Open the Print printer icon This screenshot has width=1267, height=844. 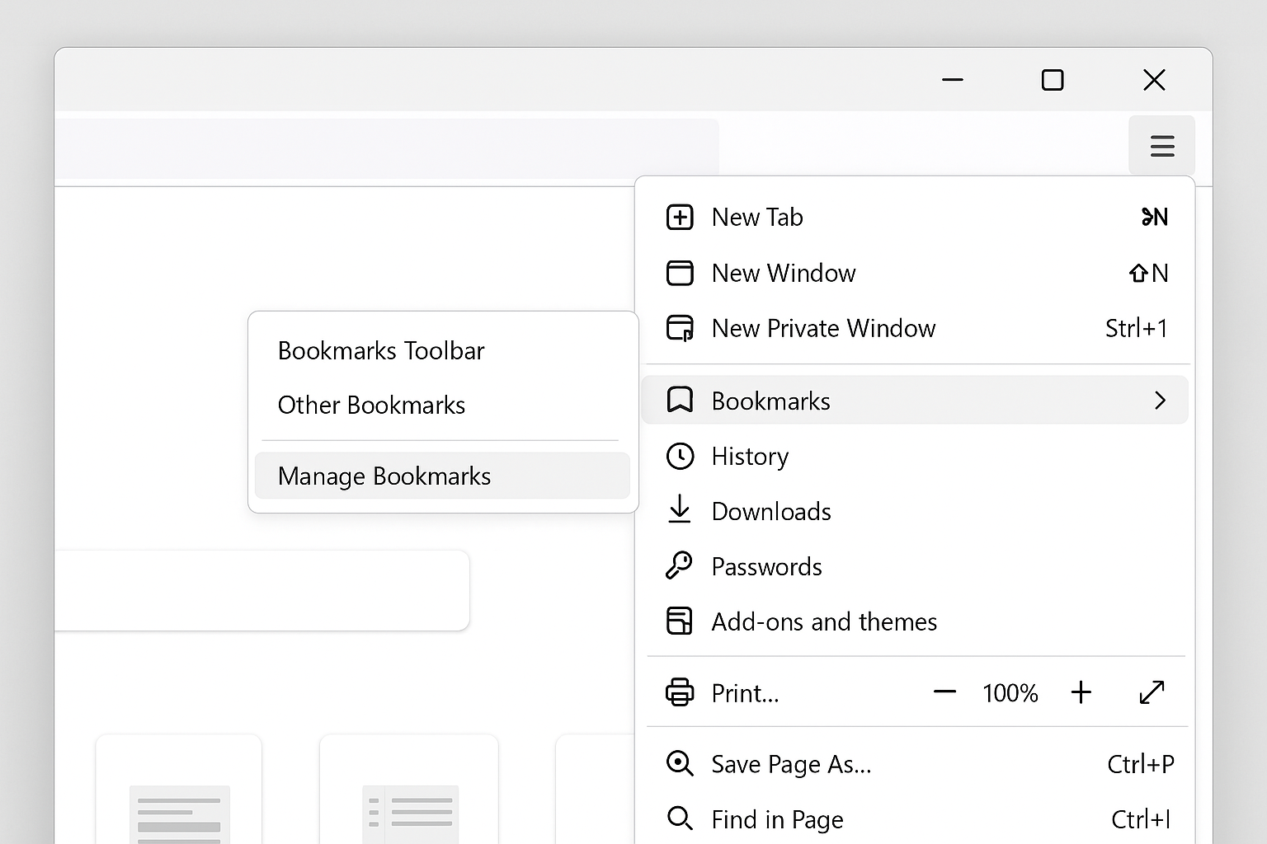pos(680,692)
